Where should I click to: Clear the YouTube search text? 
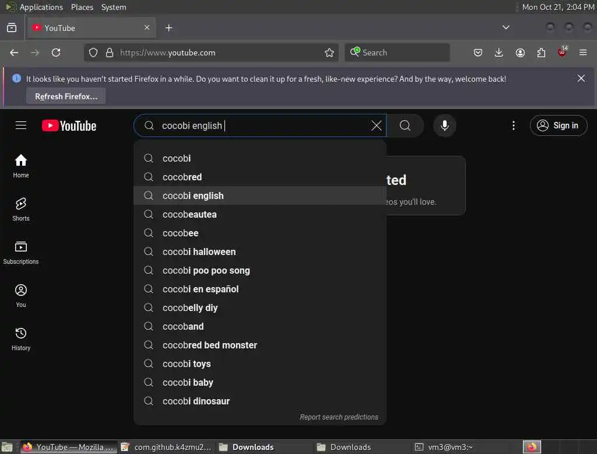coord(376,125)
